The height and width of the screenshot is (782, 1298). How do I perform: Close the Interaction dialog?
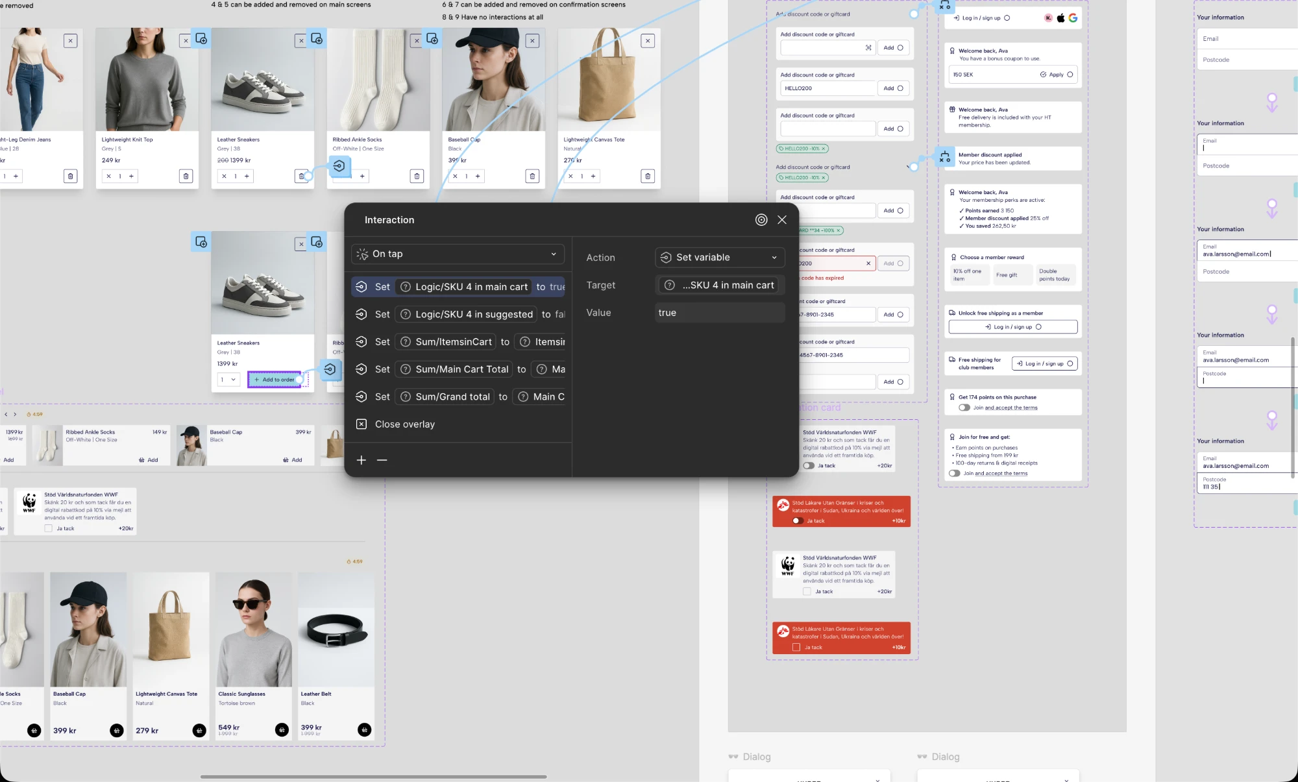pyautogui.click(x=782, y=220)
